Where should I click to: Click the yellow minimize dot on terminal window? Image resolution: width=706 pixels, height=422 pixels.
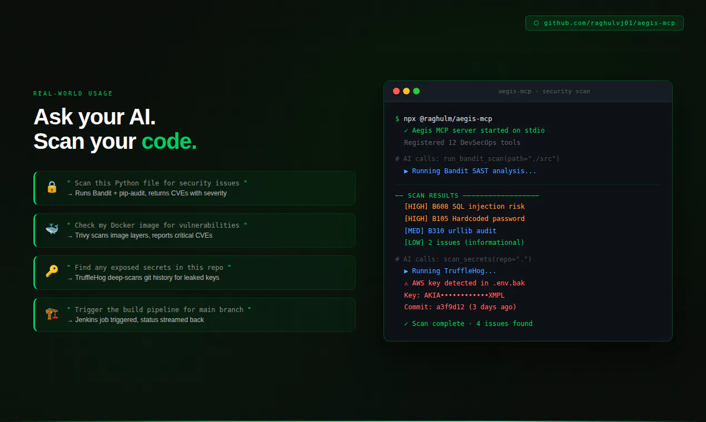406,91
